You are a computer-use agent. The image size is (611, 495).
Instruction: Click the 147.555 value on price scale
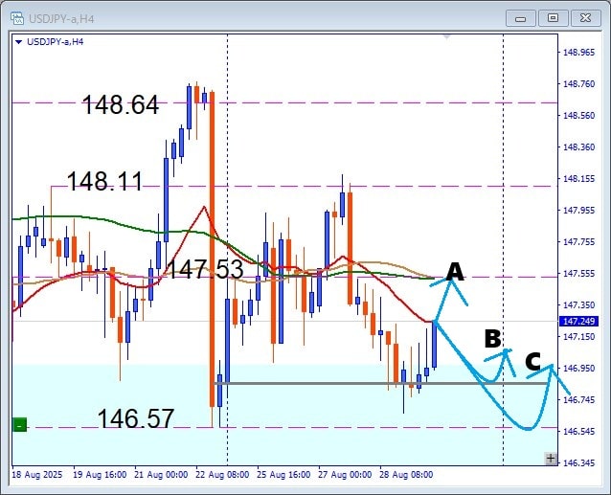[x=579, y=274]
